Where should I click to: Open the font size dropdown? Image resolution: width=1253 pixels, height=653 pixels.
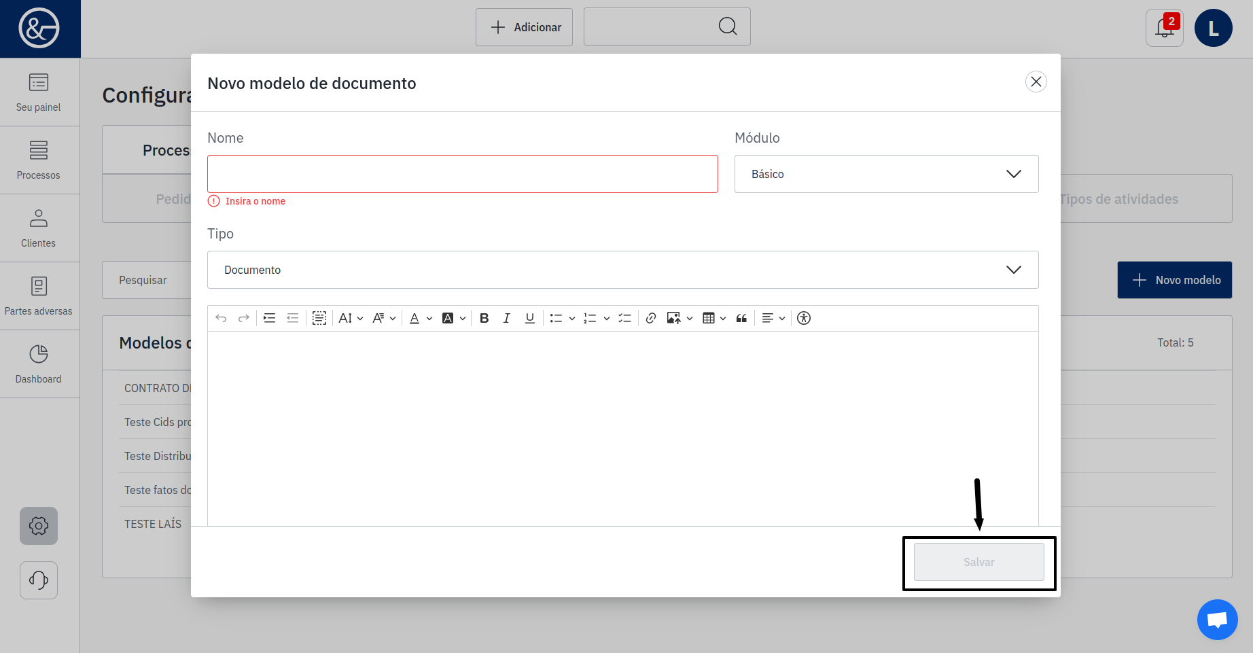point(351,318)
